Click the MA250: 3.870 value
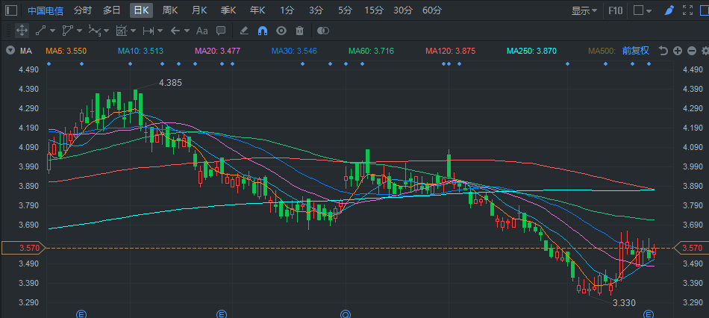 point(531,51)
